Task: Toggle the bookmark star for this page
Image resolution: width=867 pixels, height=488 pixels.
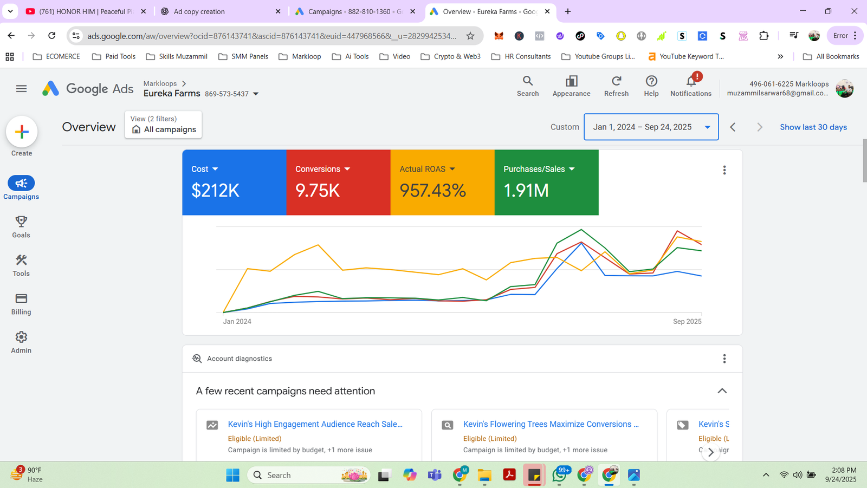Action: coord(469,35)
